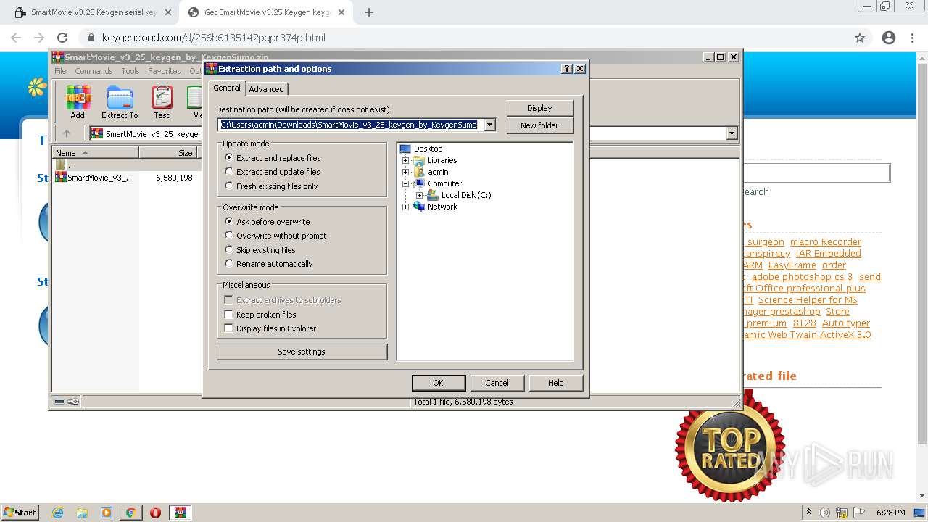The image size is (928, 522).
Task: Click the destination path input field
Action: click(350, 125)
